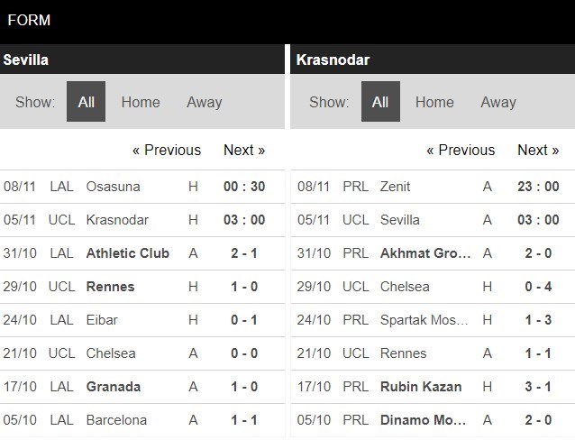Switch to Home filter for Sevilla
This screenshot has width=575, height=440.
(141, 102)
